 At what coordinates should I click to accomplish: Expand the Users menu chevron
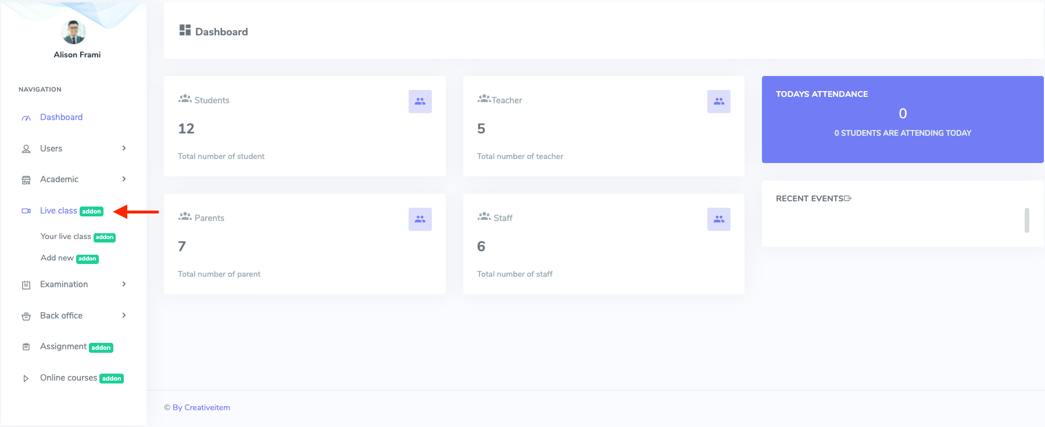[x=124, y=149]
